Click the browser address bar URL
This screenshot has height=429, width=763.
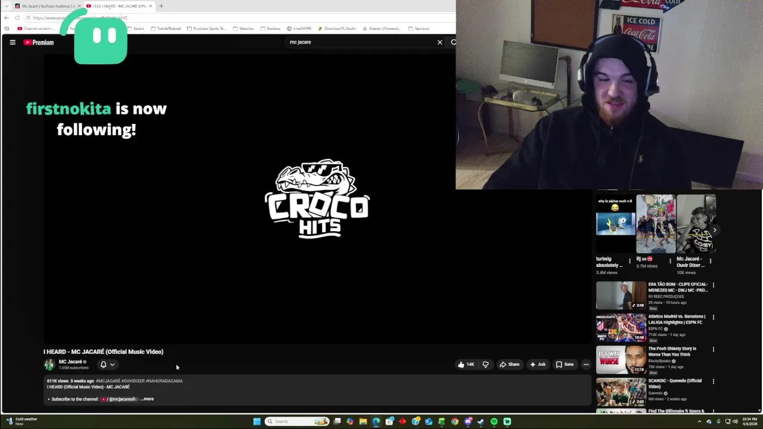click(80, 18)
